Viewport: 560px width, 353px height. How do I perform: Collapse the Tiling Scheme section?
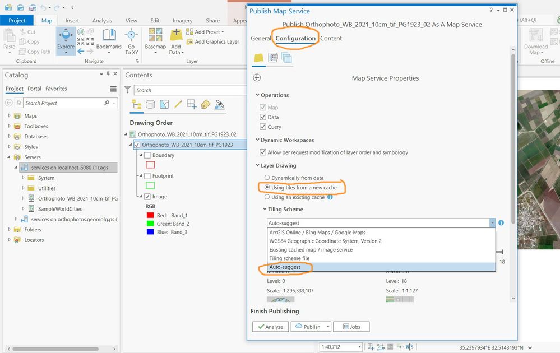(265, 209)
